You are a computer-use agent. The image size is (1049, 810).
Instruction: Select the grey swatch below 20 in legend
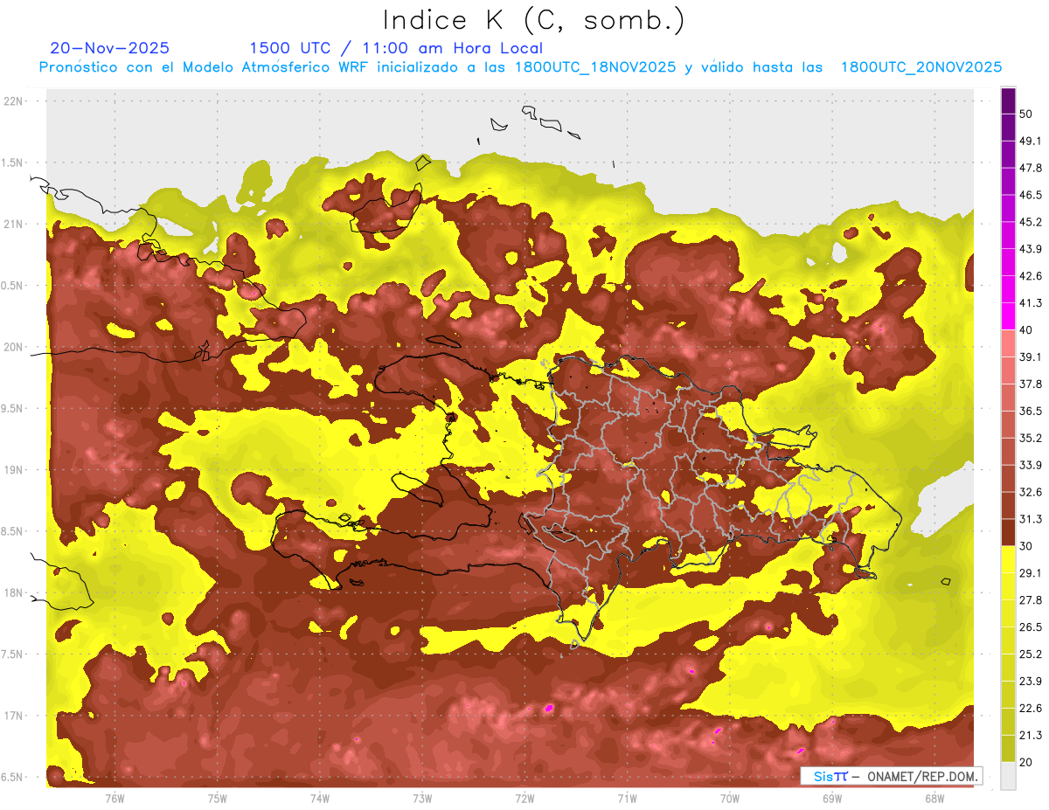pos(1009,776)
